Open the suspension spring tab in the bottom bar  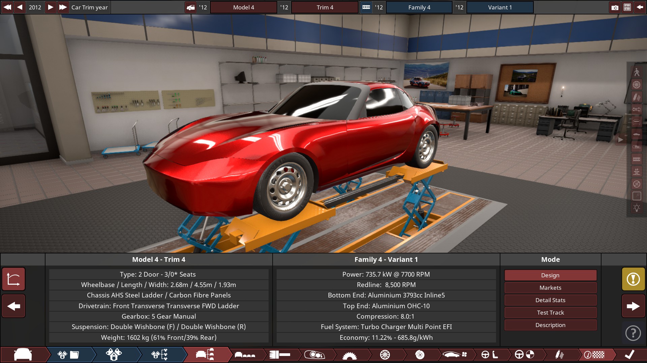[560, 355]
